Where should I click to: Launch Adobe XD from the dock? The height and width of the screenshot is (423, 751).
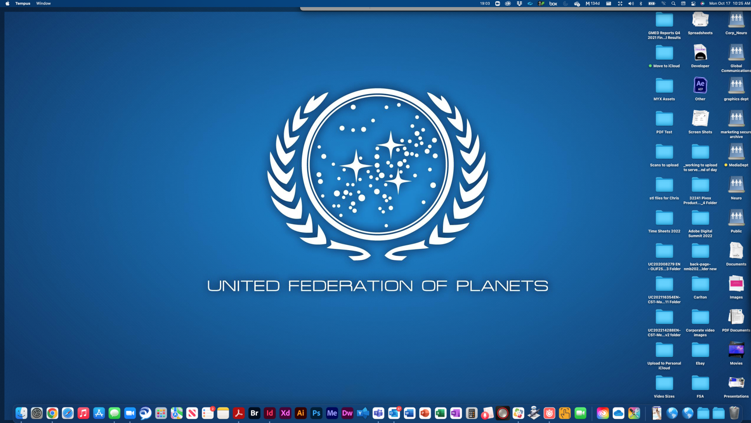point(285,413)
